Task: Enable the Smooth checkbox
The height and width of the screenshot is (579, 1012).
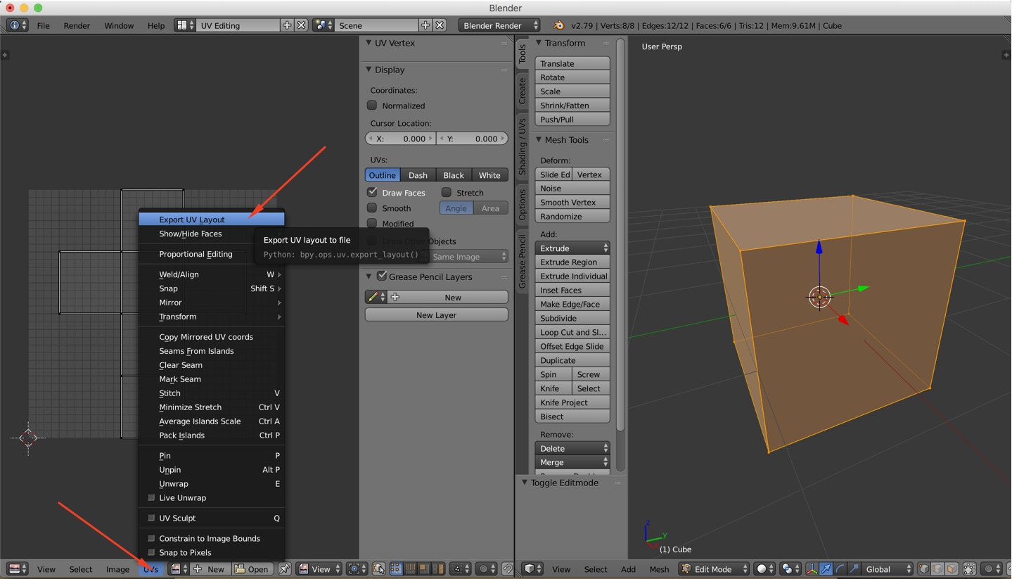Action: click(372, 208)
